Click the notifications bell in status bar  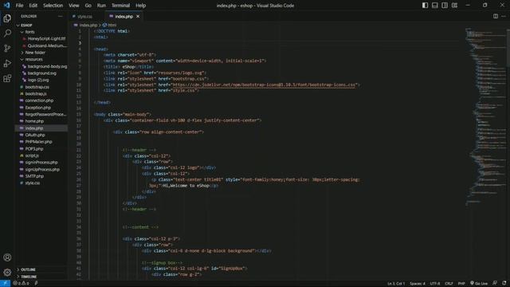tap(504, 284)
